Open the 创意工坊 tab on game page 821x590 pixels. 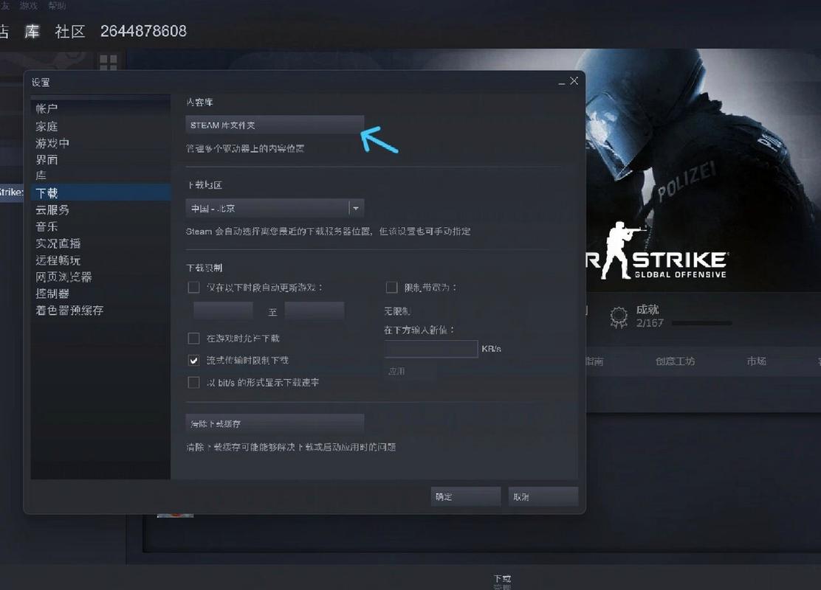coord(676,361)
